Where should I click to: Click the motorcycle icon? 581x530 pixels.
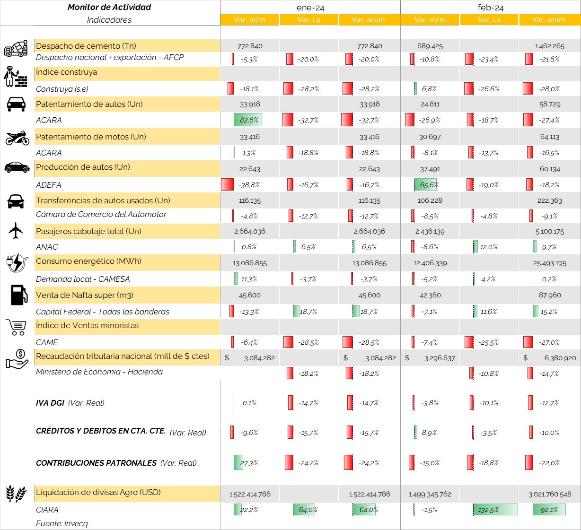17,138
